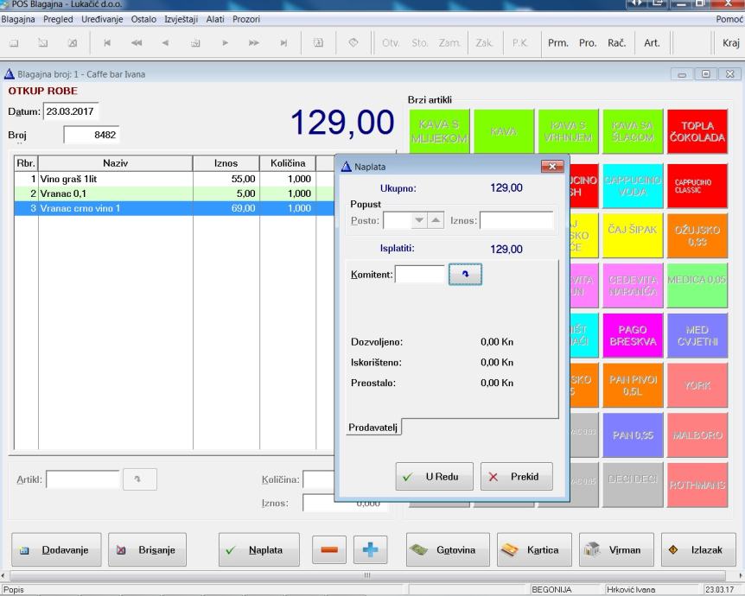Select the YORK tile
The image size is (745, 596).
(697, 385)
